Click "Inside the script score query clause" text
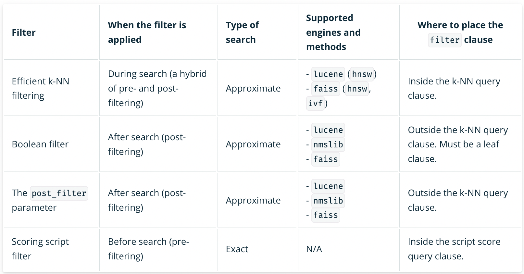 coord(454,249)
